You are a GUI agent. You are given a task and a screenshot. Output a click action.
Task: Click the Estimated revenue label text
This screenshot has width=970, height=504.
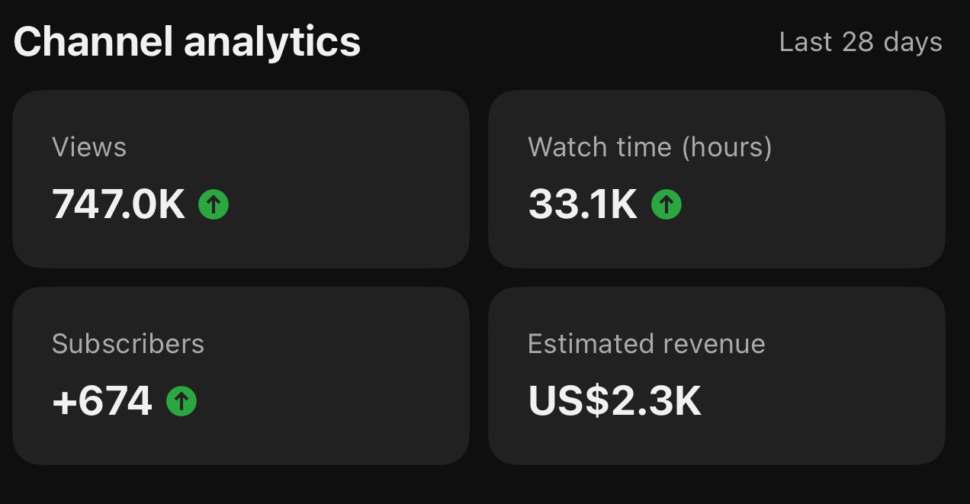click(x=646, y=344)
